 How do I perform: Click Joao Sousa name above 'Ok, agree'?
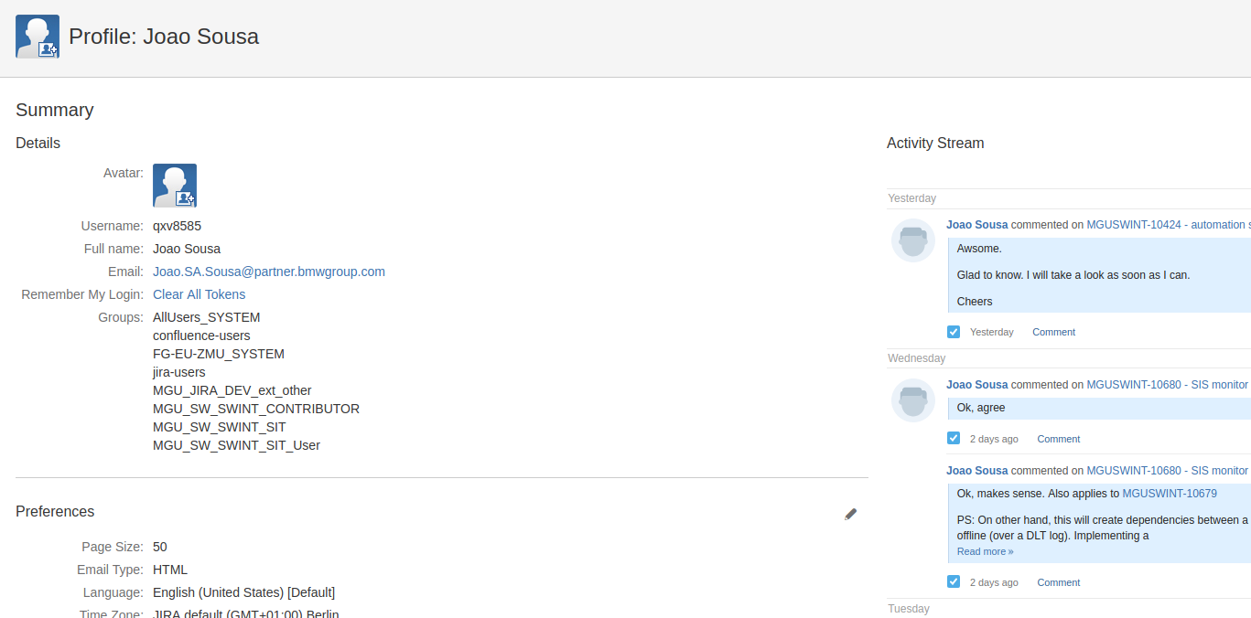(x=976, y=385)
